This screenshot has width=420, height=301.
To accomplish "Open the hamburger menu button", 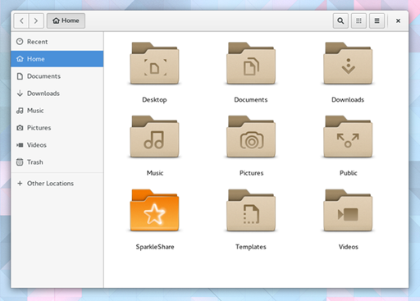I will (377, 21).
